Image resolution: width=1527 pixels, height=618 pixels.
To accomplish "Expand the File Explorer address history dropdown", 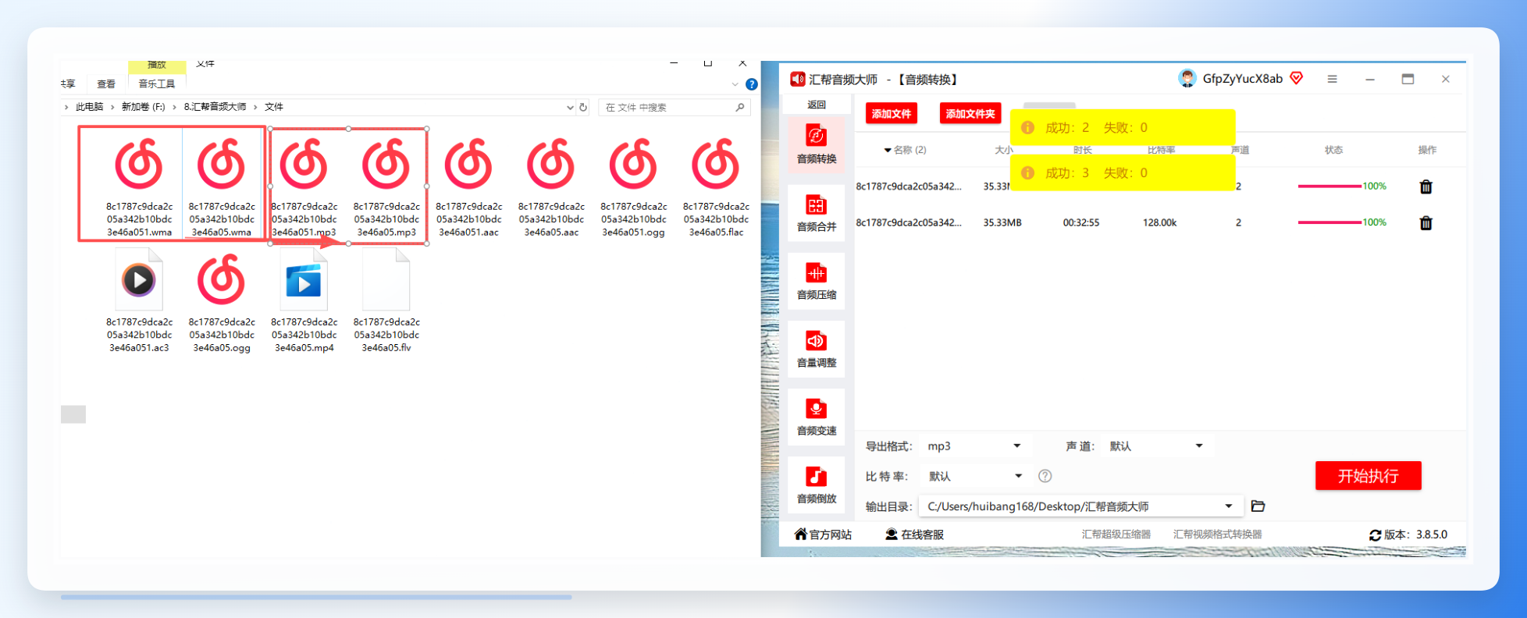I will (x=570, y=108).
